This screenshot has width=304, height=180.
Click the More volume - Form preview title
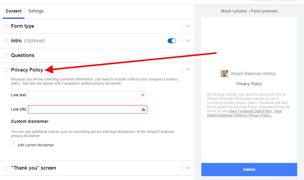[x=249, y=11]
